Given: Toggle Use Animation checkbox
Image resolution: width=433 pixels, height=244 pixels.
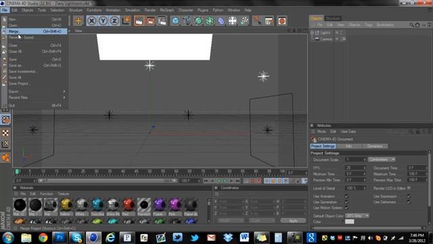Looking at the screenshot, I should click(x=346, y=196).
